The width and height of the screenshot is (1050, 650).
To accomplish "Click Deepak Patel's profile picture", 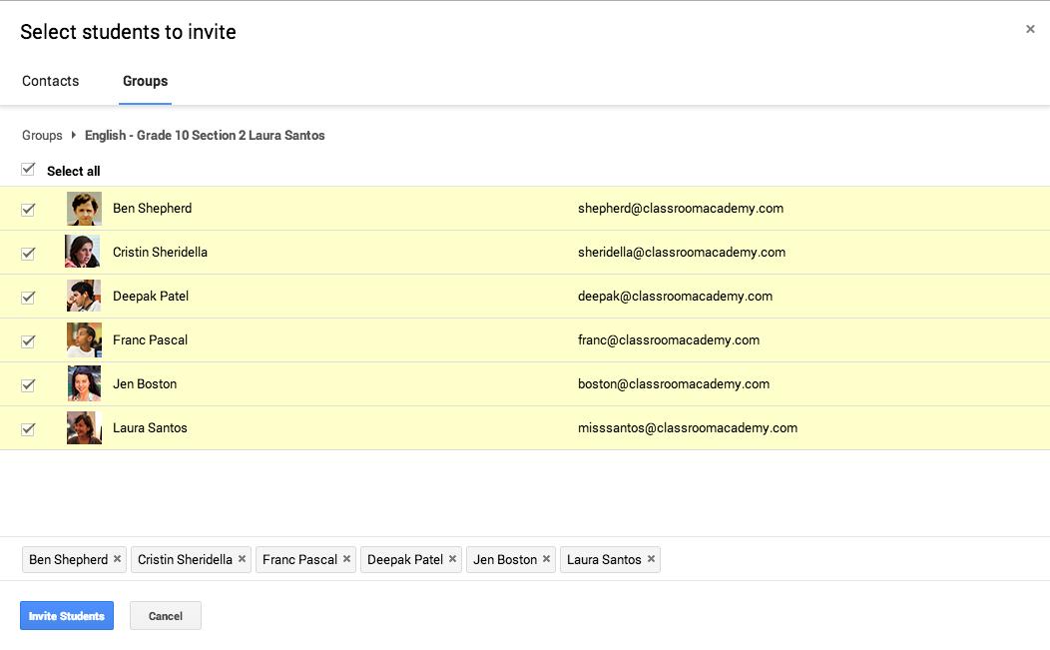I will (x=84, y=296).
